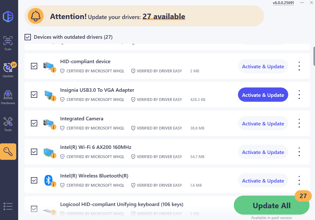This screenshot has width=315, height=220.
Task: Open the Hardware section in sidebar
Action: tap(8, 97)
